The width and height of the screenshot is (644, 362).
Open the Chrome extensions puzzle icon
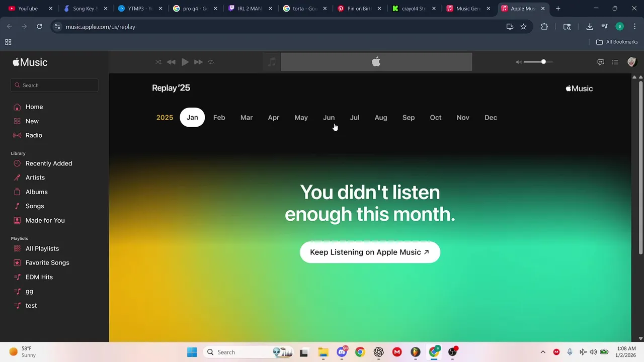pyautogui.click(x=544, y=27)
